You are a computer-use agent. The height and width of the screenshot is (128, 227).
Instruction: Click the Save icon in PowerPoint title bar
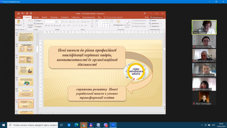(x=18, y=14)
